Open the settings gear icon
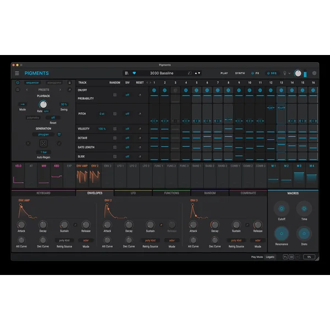 [314, 73]
